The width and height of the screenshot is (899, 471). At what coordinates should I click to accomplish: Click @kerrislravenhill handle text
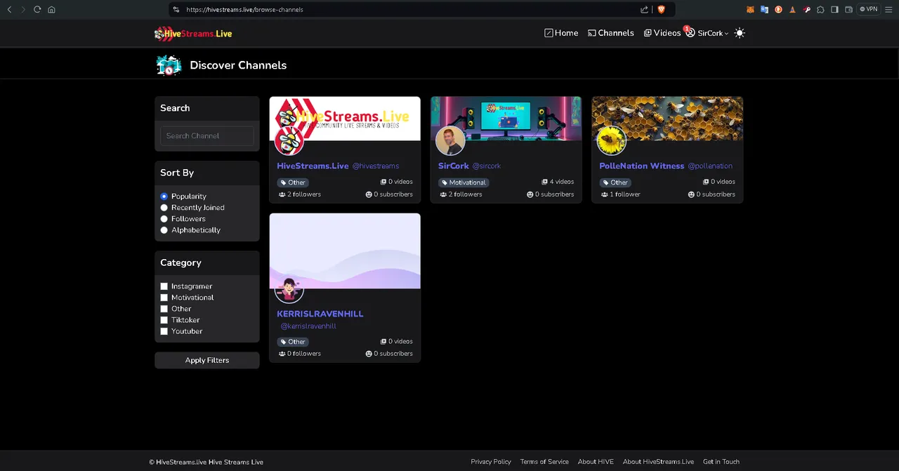tap(308, 326)
